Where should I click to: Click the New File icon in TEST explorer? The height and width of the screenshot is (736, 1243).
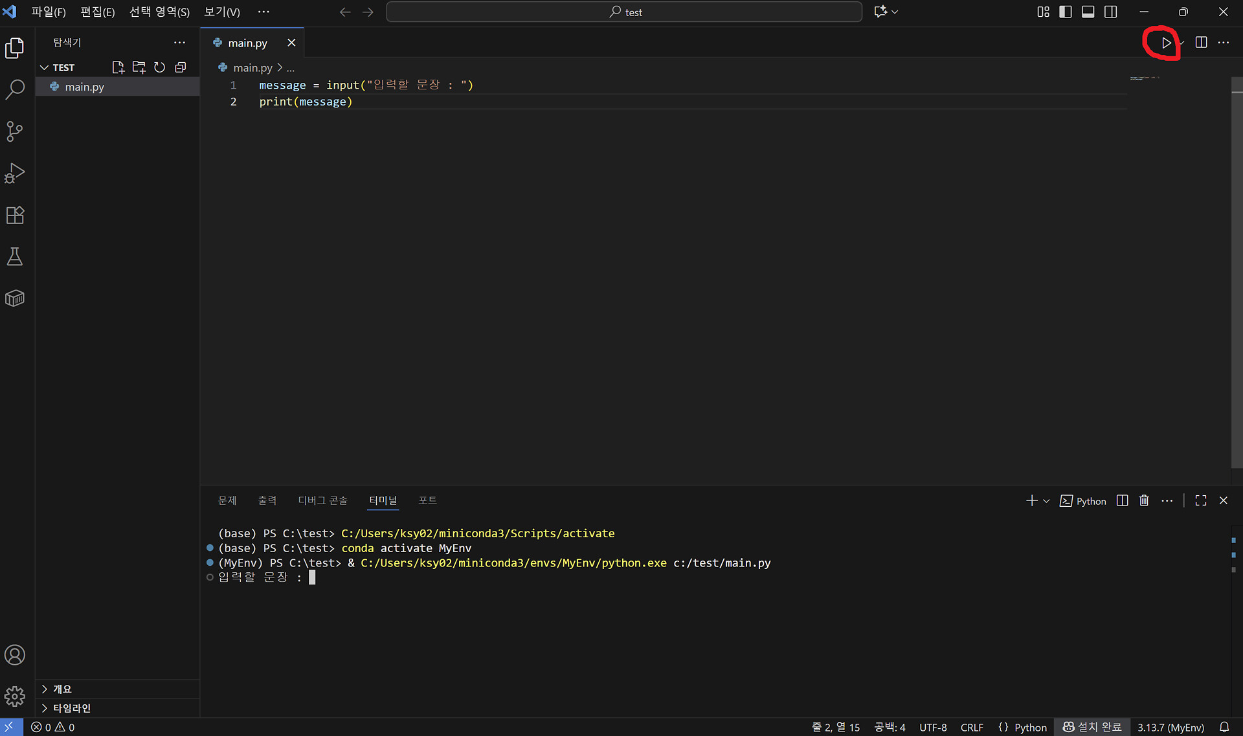tap(118, 67)
